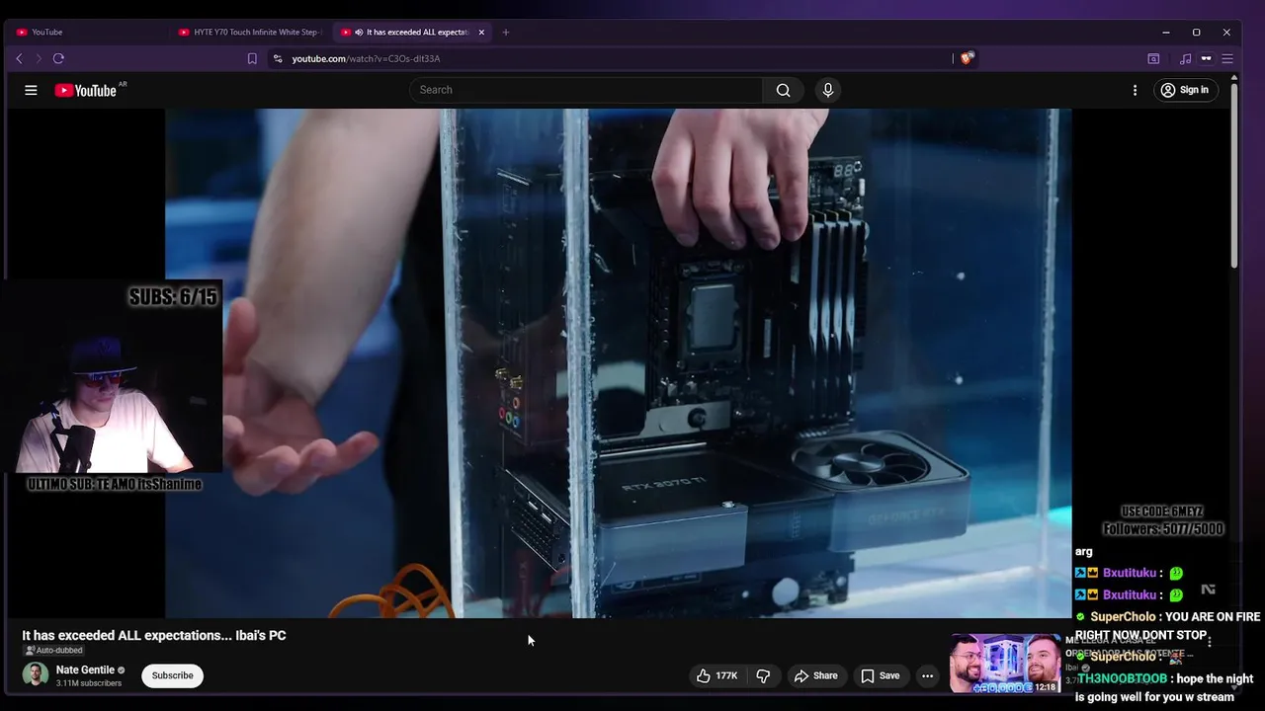Click the youtube.com address bar URL
Screen dimensions: 1265x711
[x=366, y=59]
